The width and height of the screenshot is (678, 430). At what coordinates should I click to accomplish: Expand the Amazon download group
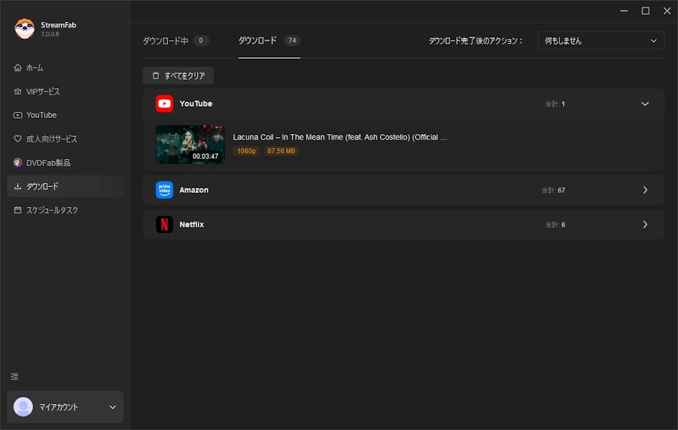point(644,190)
